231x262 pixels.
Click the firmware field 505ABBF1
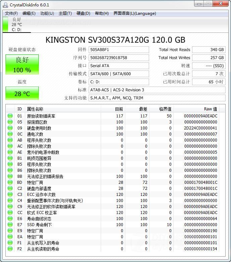(119, 50)
